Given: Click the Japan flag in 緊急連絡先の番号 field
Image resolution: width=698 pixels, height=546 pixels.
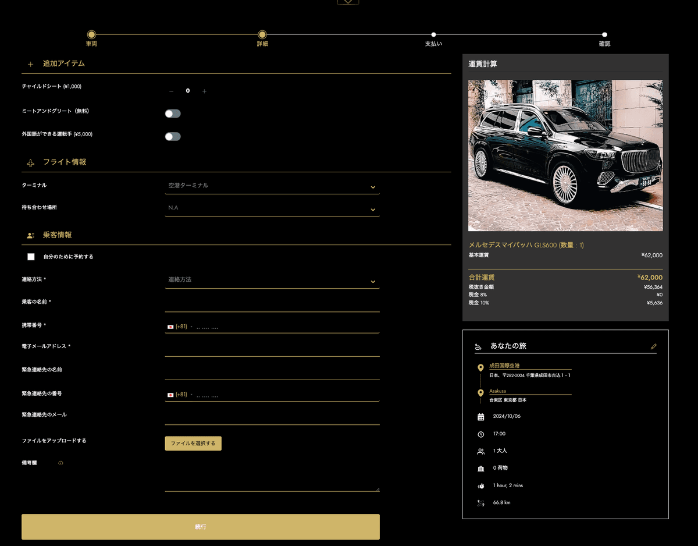Looking at the screenshot, I should pos(170,395).
